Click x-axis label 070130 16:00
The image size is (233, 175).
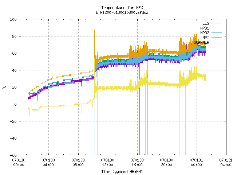click(x=137, y=163)
